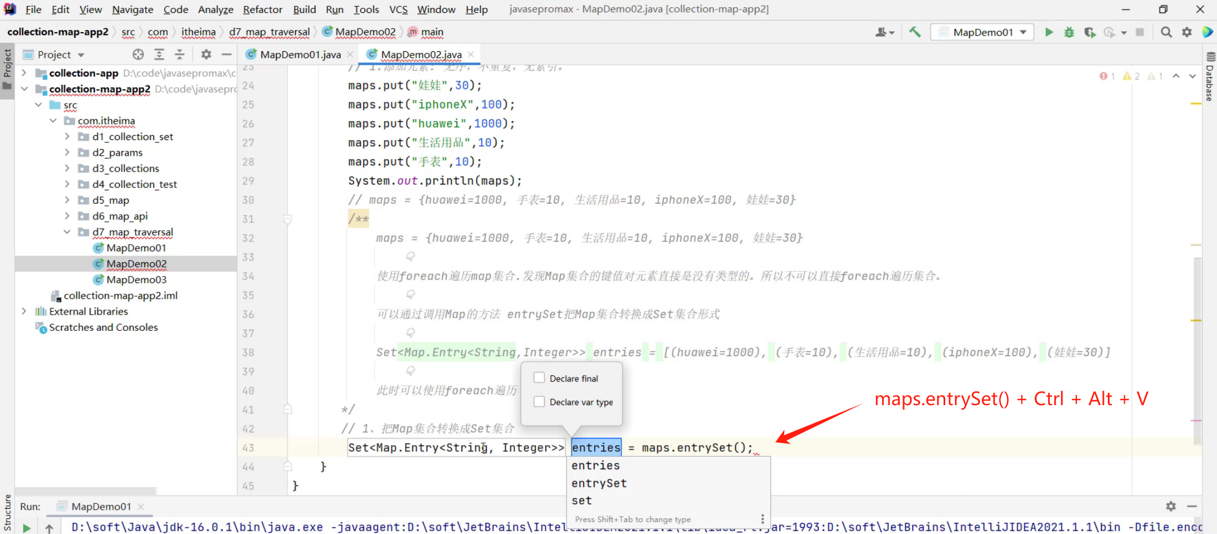Open the VCS menu
This screenshot has width=1217, height=534.
click(x=398, y=10)
